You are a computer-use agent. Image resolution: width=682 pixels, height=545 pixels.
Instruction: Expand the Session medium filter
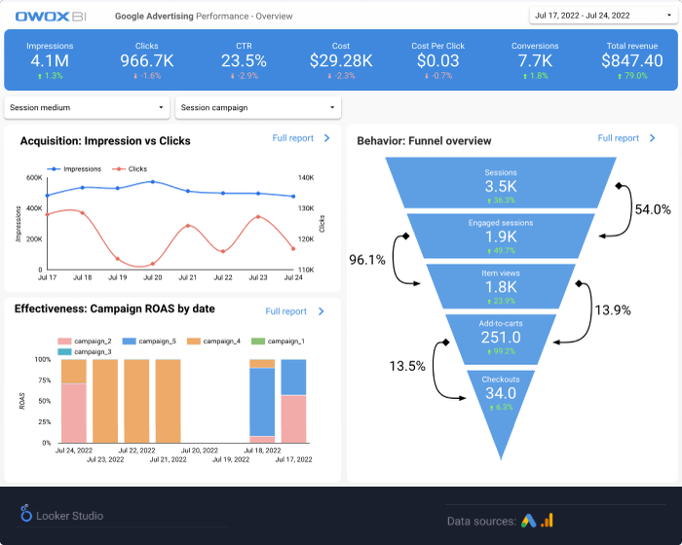point(87,107)
